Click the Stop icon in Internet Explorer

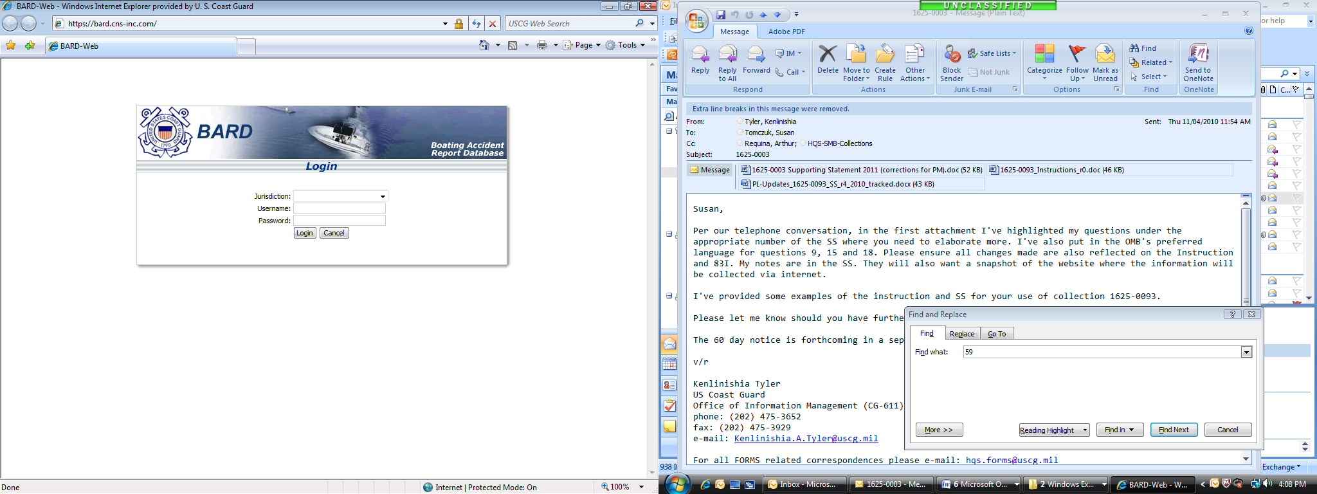click(493, 24)
